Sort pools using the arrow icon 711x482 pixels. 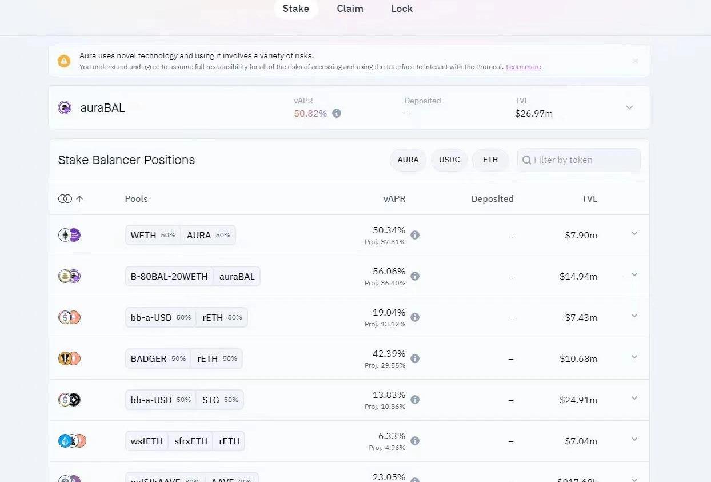click(x=79, y=199)
